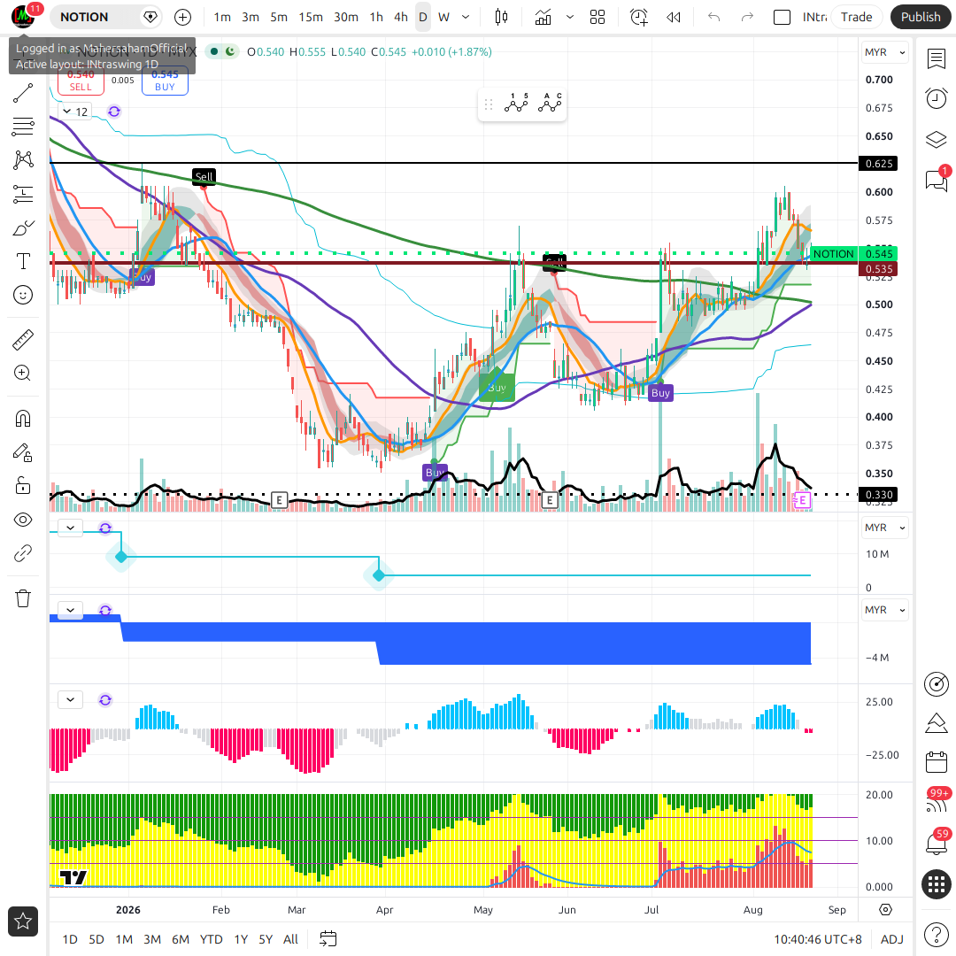The image size is (956, 956).
Task: Open the products grid menu
Action: [937, 884]
